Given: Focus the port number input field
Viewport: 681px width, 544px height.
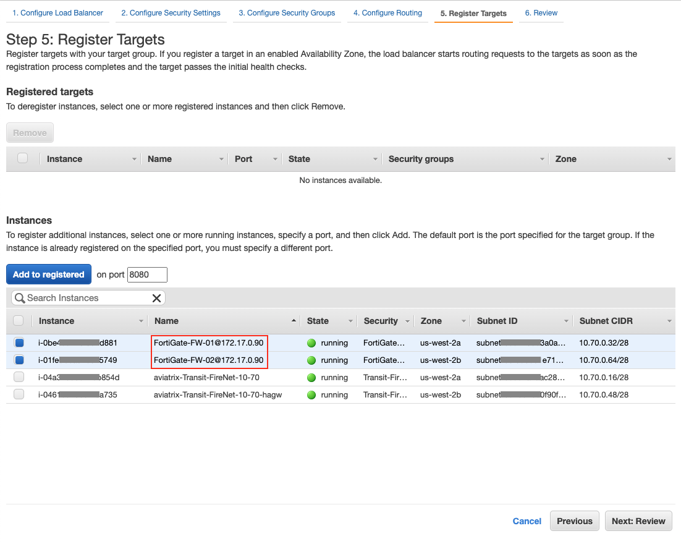Looking at the screenshot, I should click(x=147, y=274).
